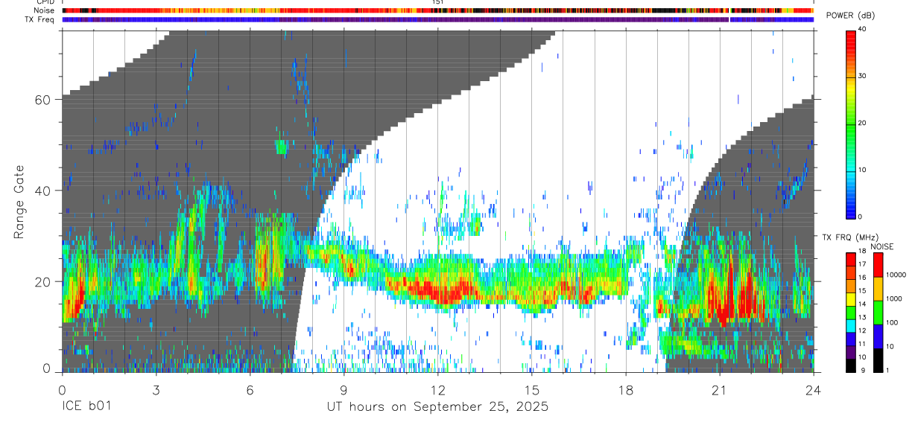
Task: Click the TX Freq color strip above plot
Action: click(437, 19)
